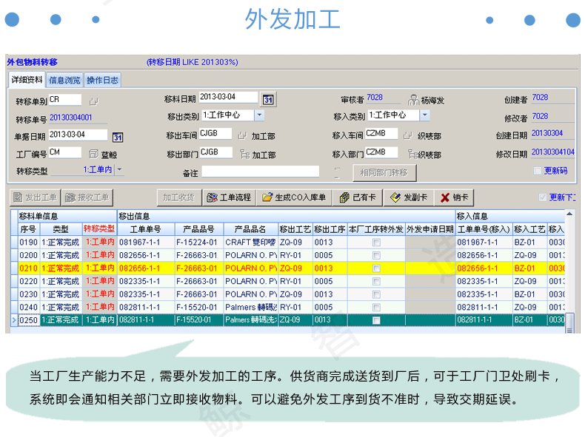Switch to the 详细资料 tab
Viewport: 585px width, 437px height.
pyautogui.click(x=27, y=80)
